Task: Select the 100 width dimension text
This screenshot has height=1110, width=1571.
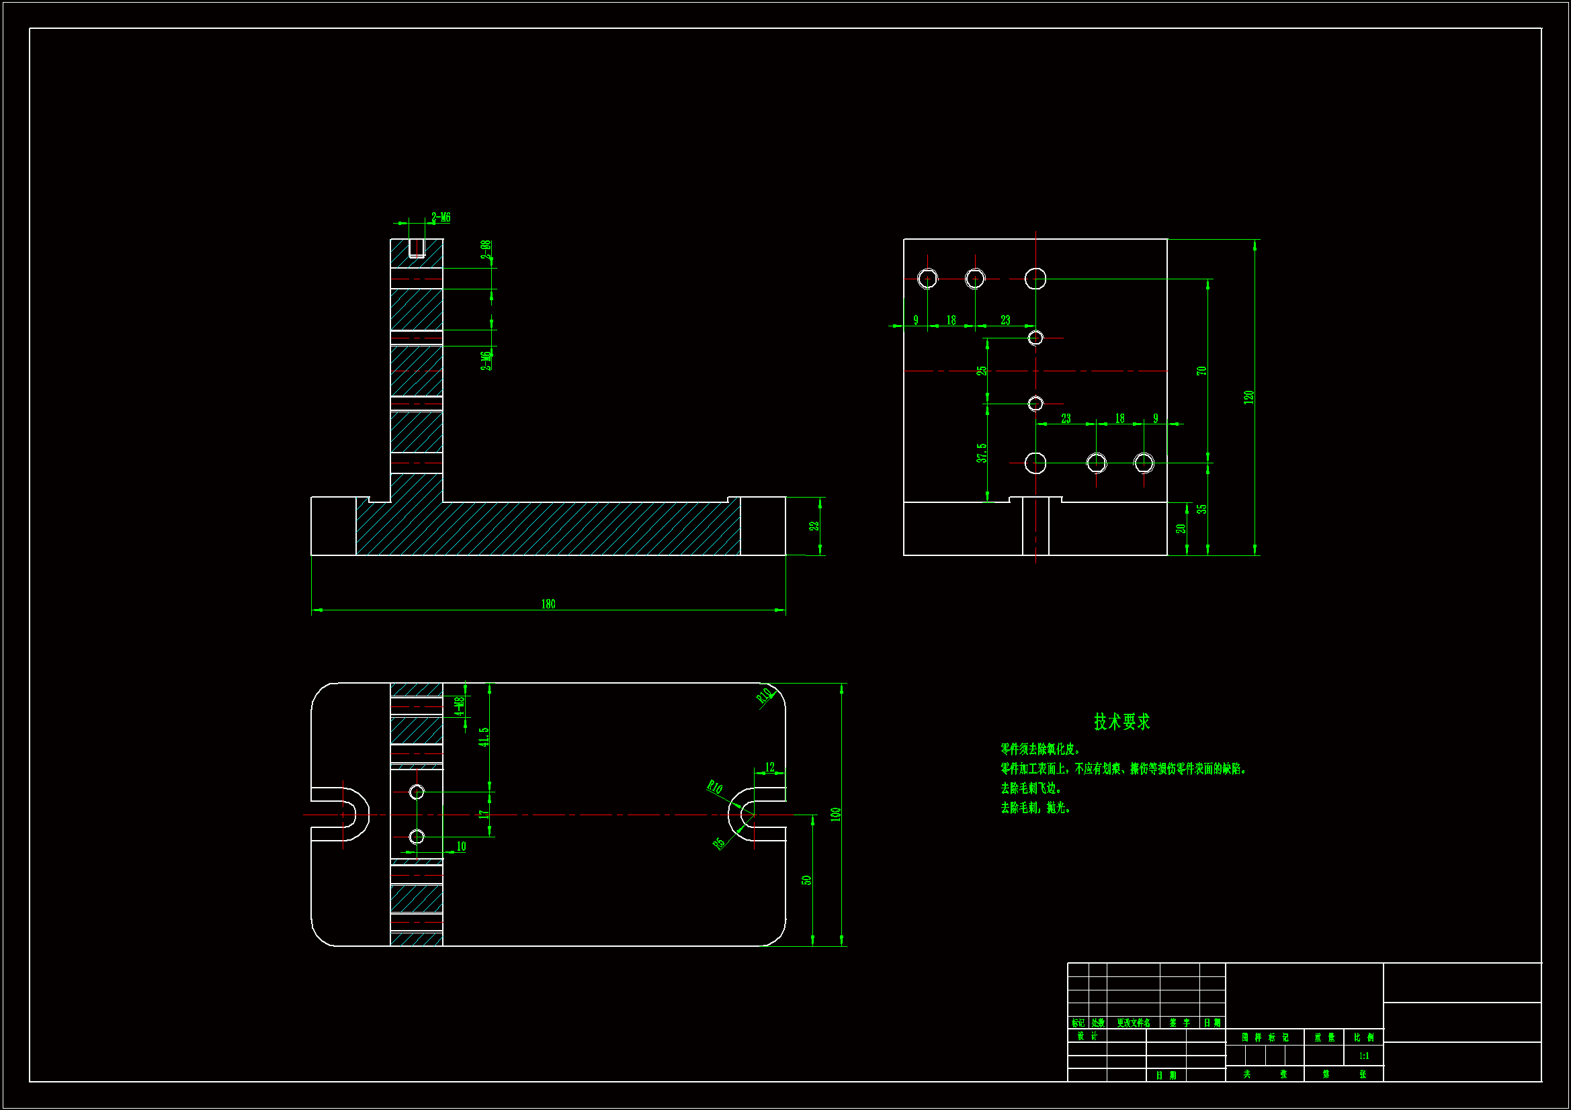Action: (835, 815)
